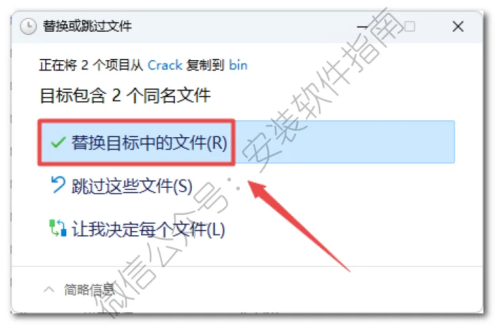Click the compare files arrows icon

point(58,228)
